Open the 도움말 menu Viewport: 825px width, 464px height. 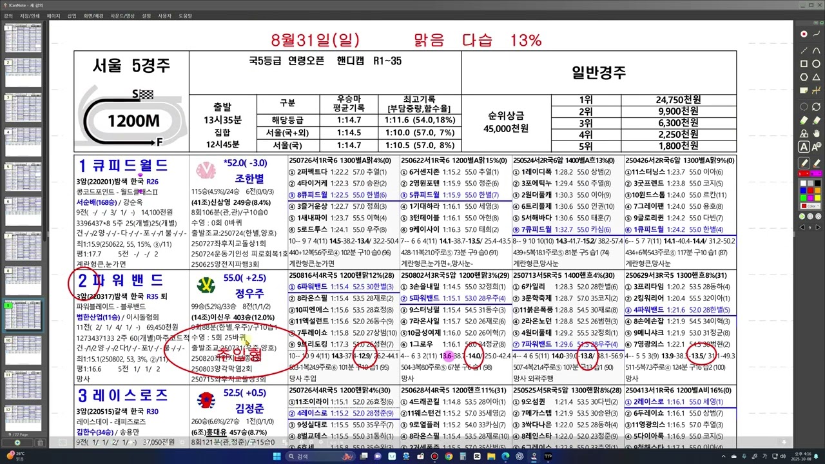pos(185,15)
